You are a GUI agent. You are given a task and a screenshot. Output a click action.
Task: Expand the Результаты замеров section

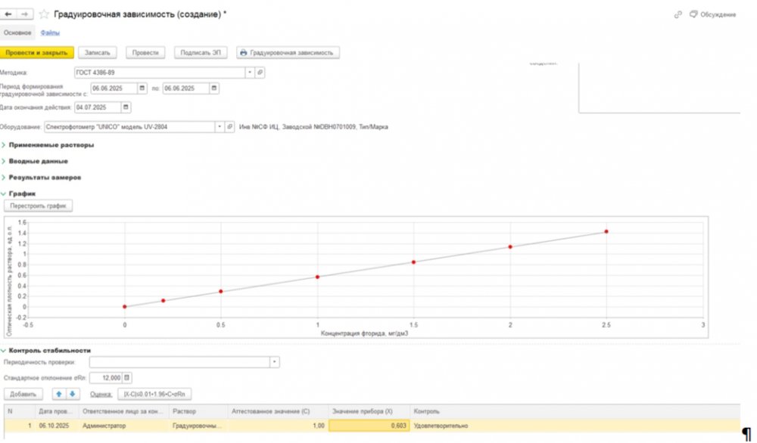tap(45, 177)
